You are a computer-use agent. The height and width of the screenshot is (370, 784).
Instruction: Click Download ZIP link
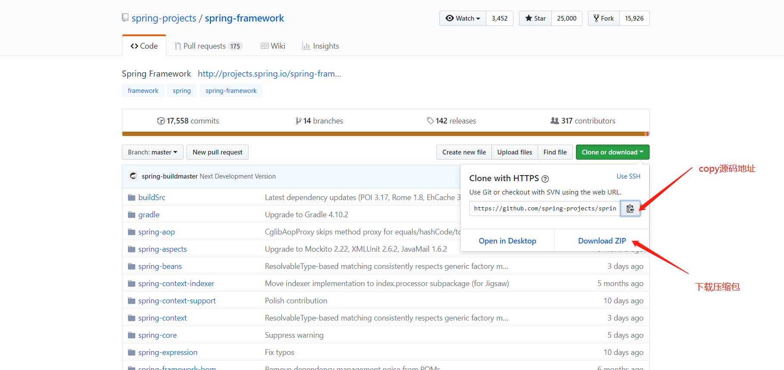point(602,241)
